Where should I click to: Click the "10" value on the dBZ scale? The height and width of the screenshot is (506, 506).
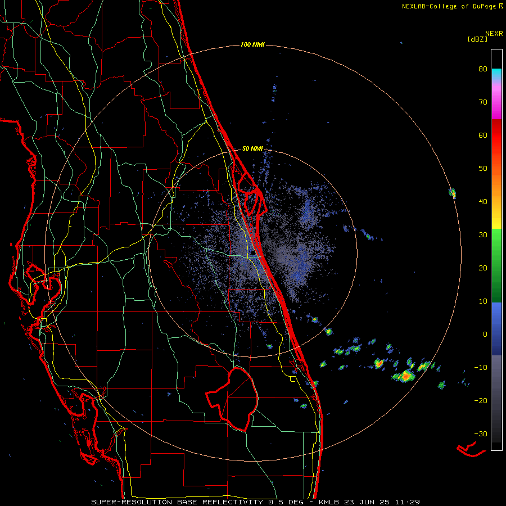pos(483,301)
